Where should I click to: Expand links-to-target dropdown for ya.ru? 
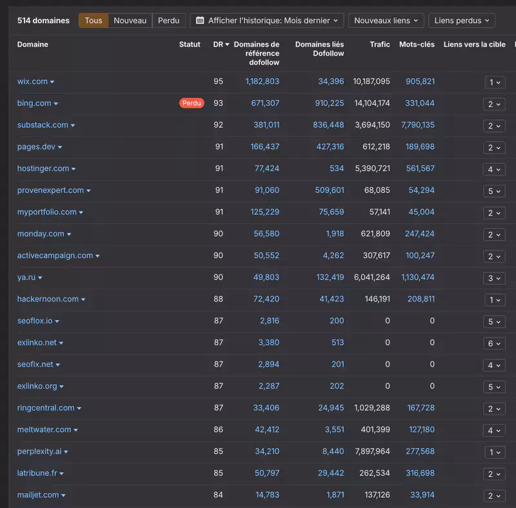494,278
